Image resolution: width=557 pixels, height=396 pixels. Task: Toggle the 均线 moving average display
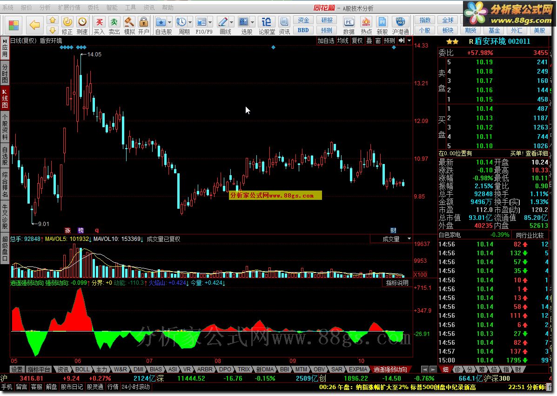(x=342, y=41)
